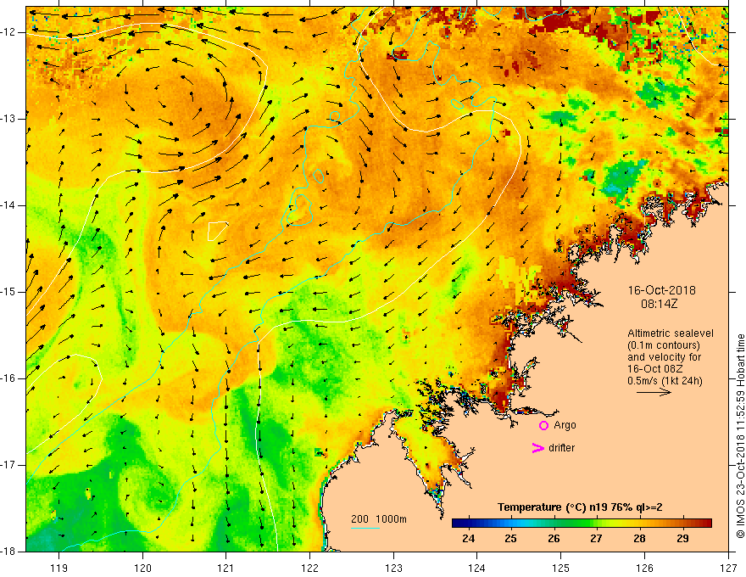Click the '-16' latitude axis label
This screenshot has width=746, height=577.
pyautogui.click(x=9, y=378)
